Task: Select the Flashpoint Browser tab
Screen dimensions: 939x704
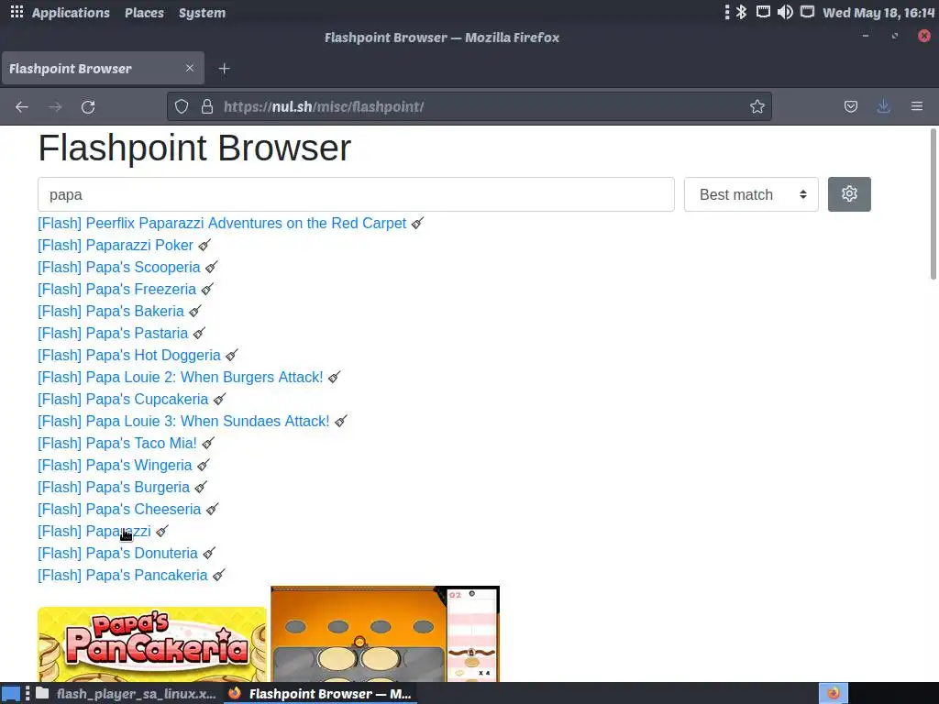Action: (x=103, y=68)
